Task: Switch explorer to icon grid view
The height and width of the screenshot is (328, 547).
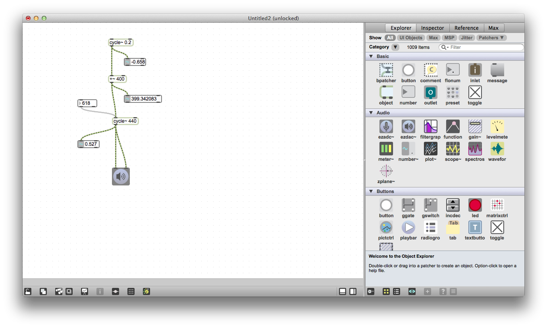Action: pyautogui.click(x=386, y=291)
